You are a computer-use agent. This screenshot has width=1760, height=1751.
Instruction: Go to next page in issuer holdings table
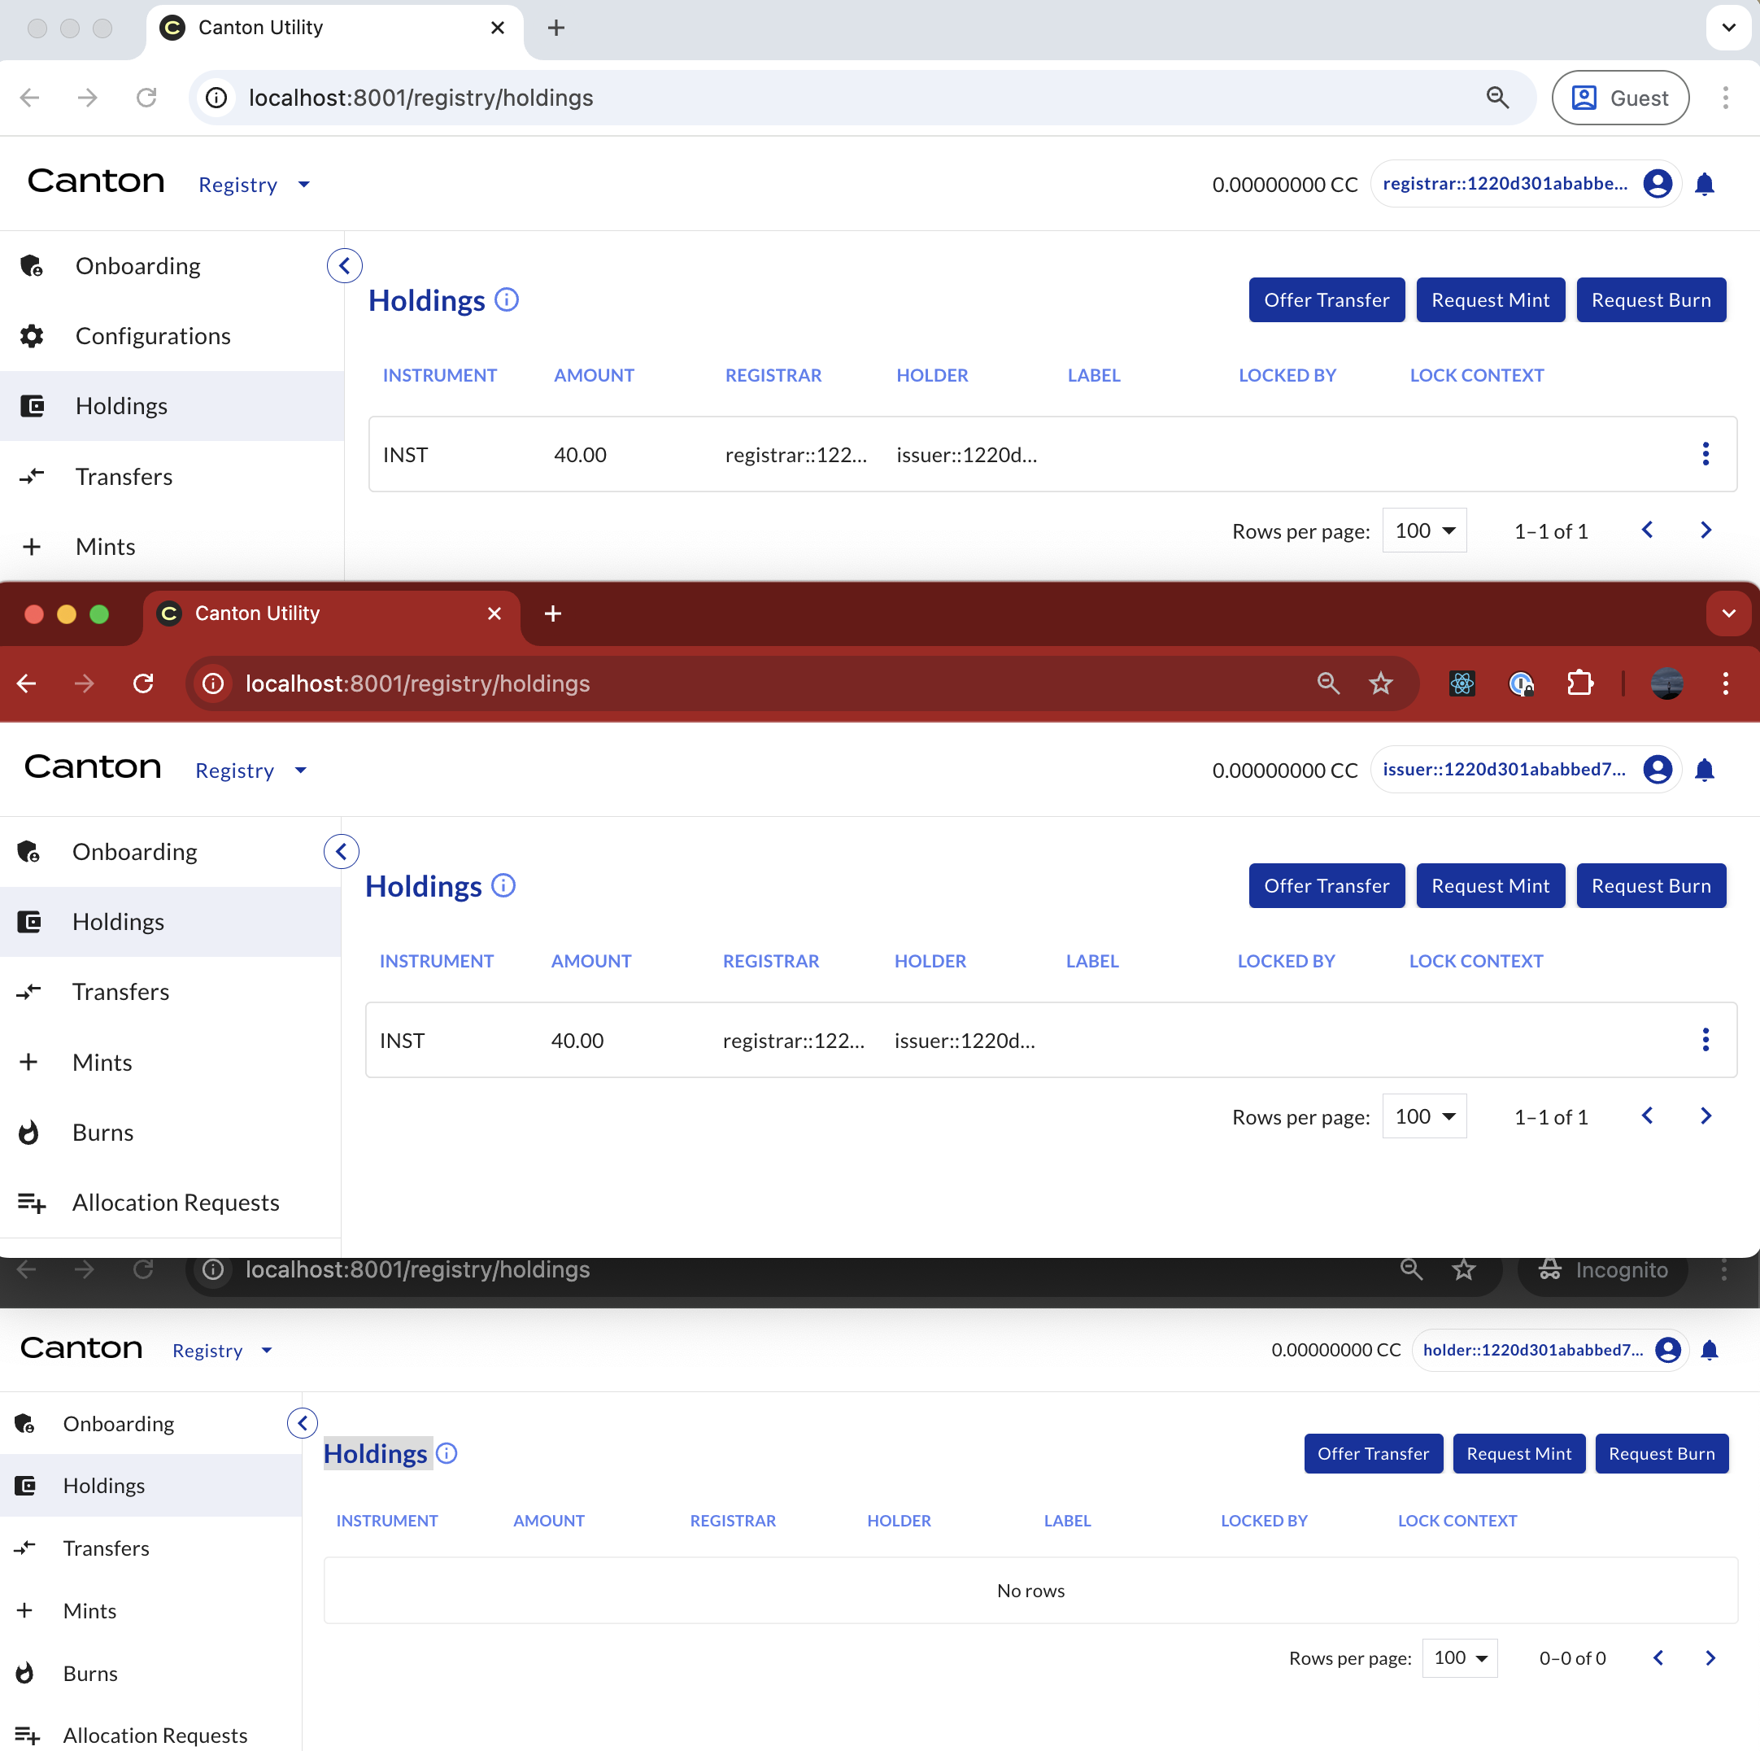click(x=1706, y=1116)
